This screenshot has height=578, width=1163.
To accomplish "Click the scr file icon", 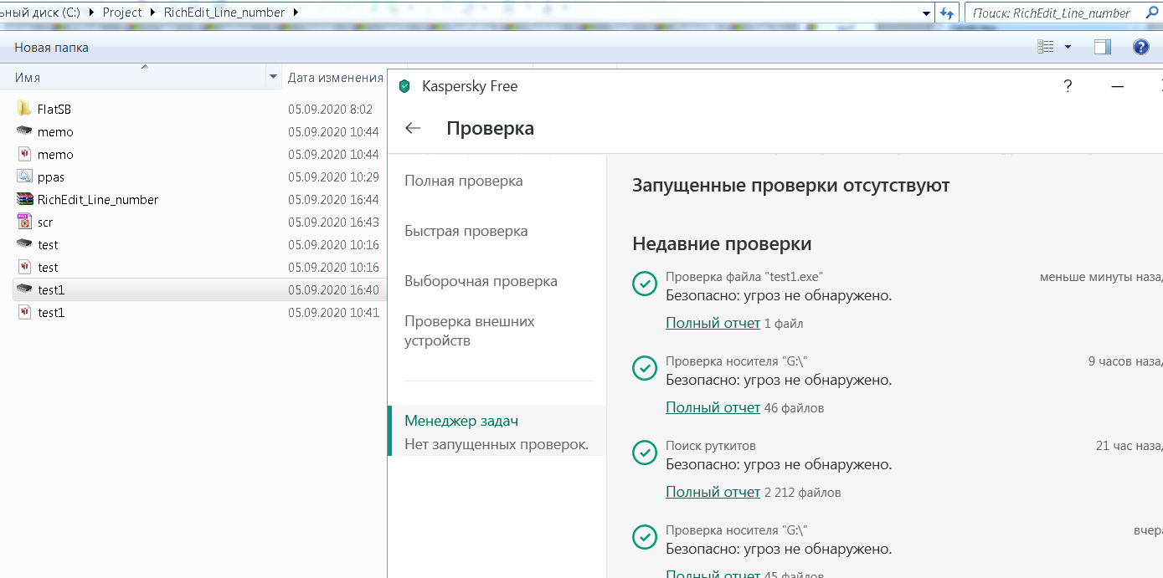I will [24, 222].
